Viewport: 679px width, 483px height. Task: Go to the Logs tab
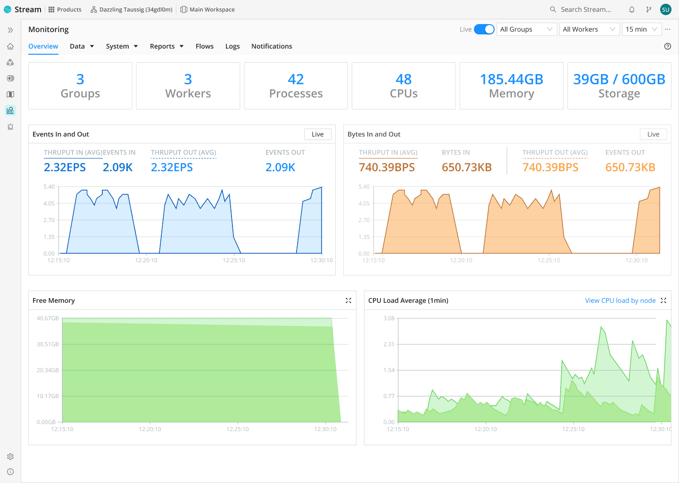click(232, 46)
